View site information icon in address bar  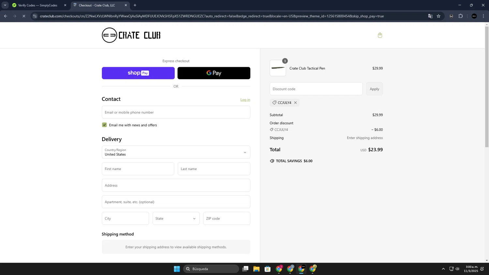35,16
